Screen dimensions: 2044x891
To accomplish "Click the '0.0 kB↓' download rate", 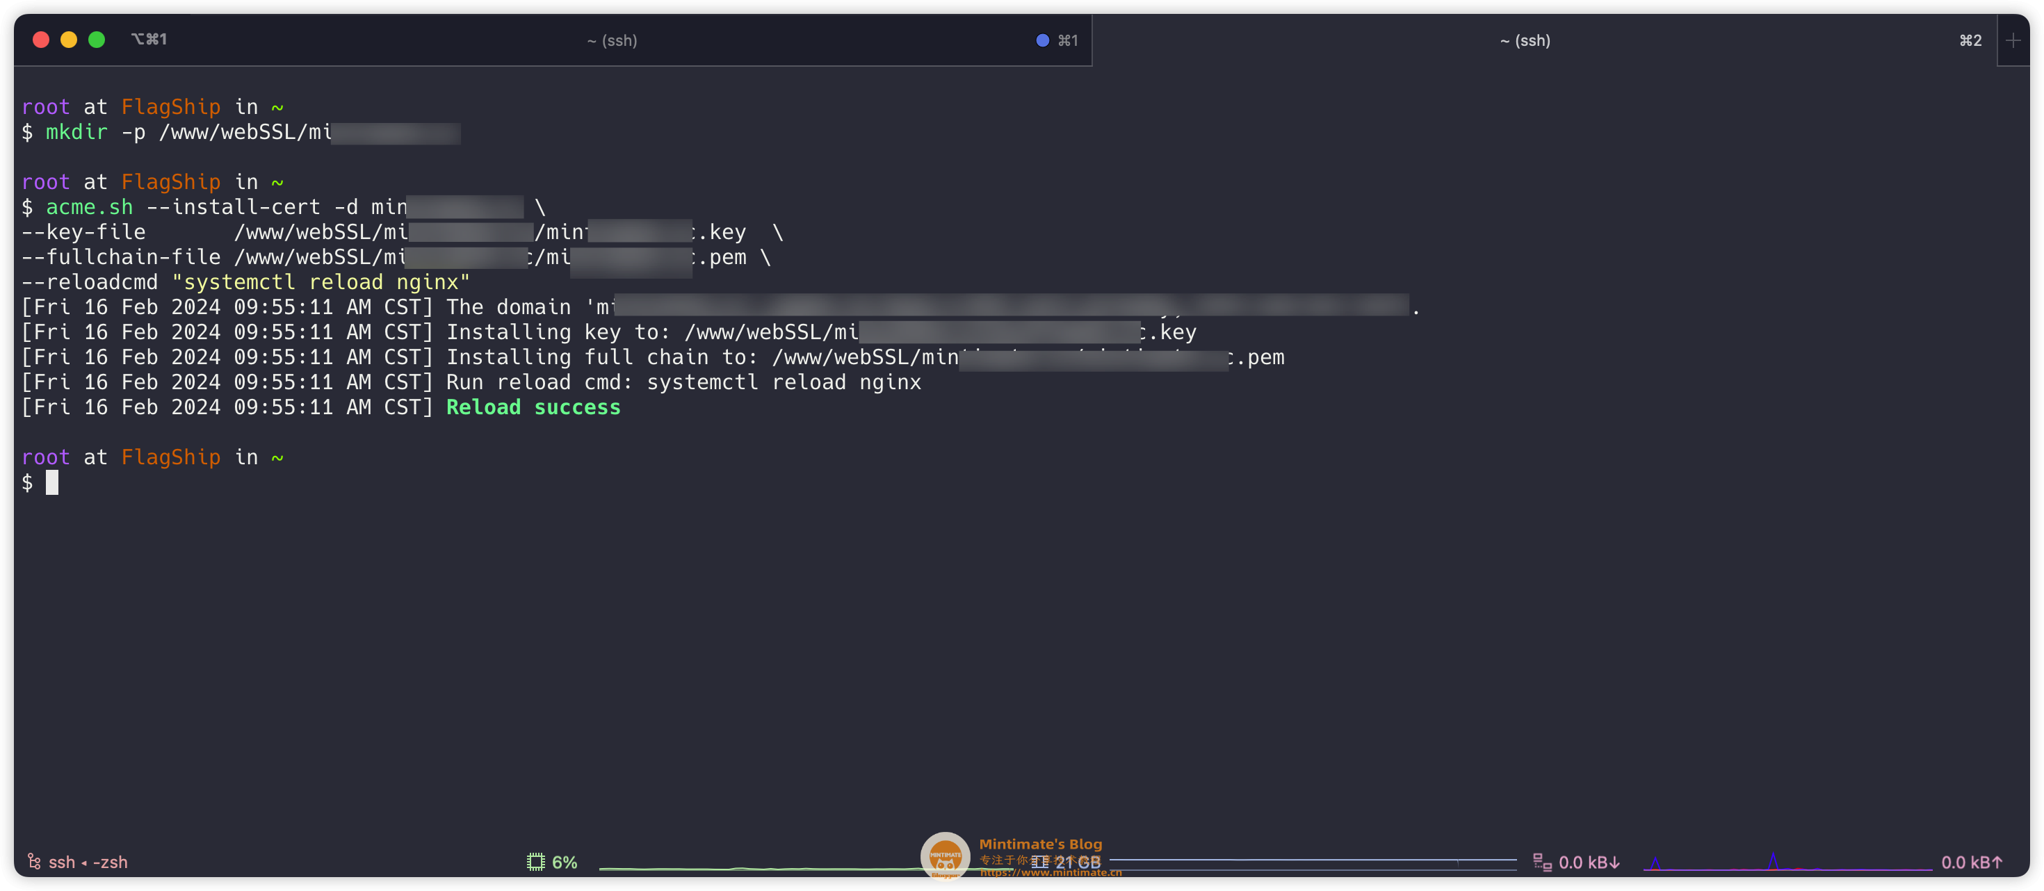I will [1589, 862].
